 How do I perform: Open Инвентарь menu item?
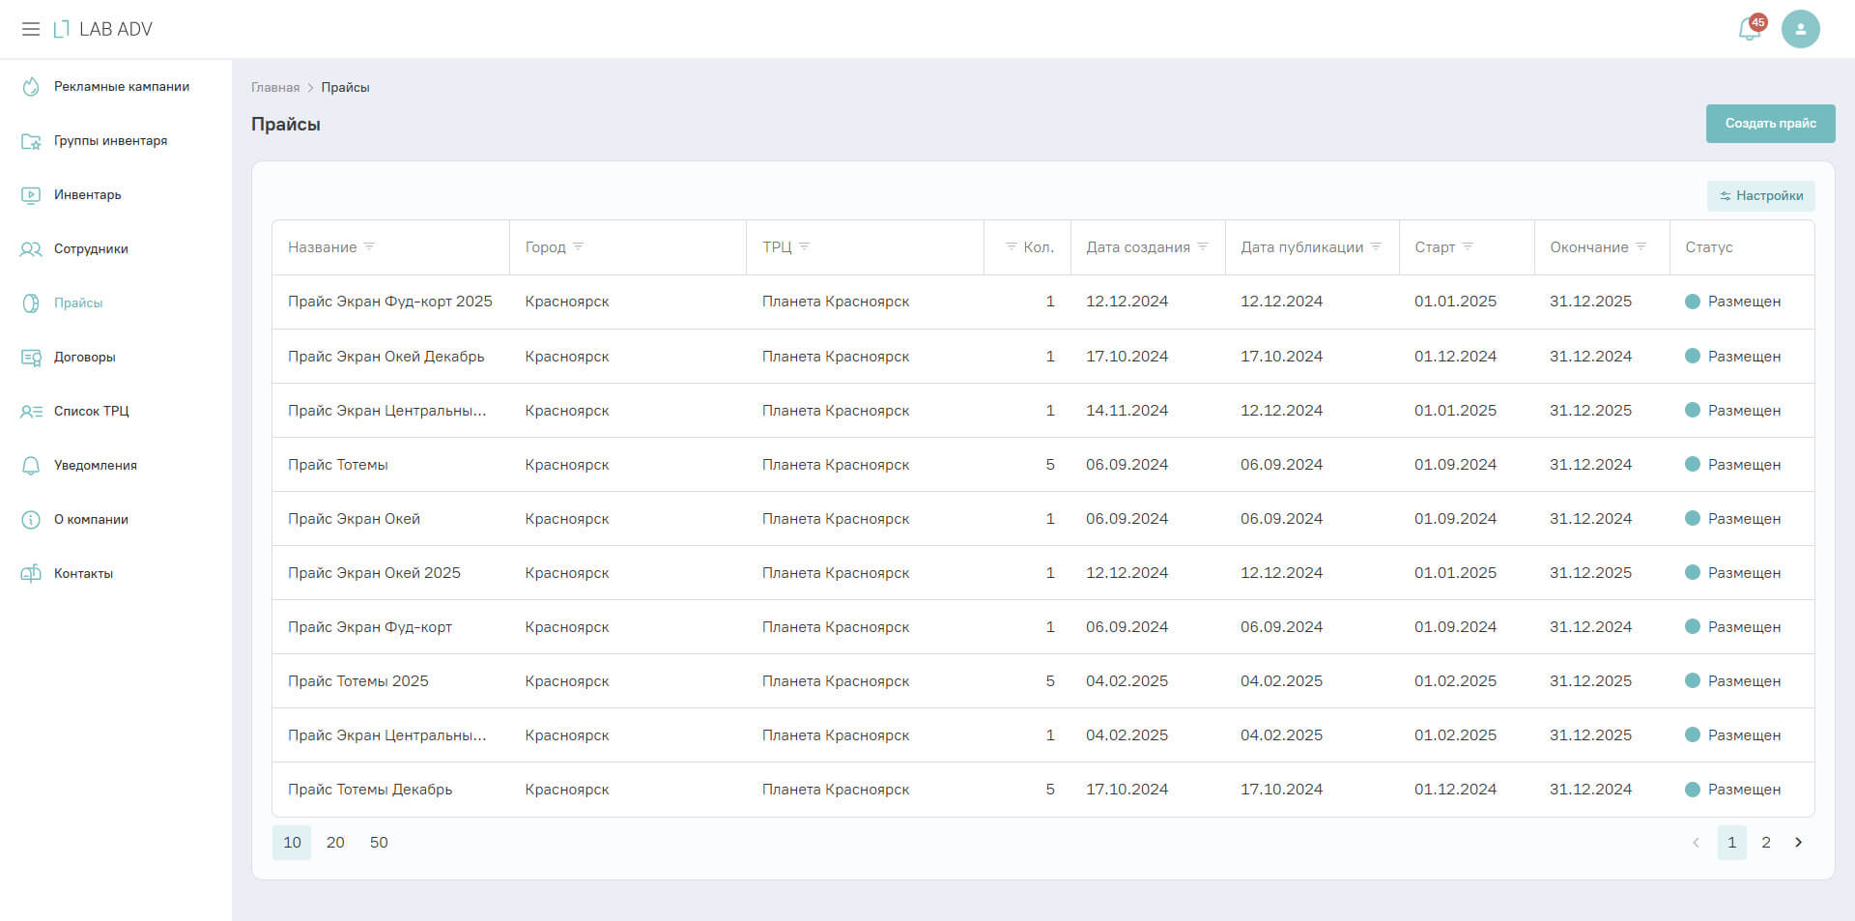coord(116,195)
